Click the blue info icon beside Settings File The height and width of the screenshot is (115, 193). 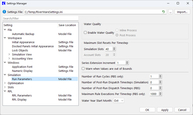(x=4, y=12)
